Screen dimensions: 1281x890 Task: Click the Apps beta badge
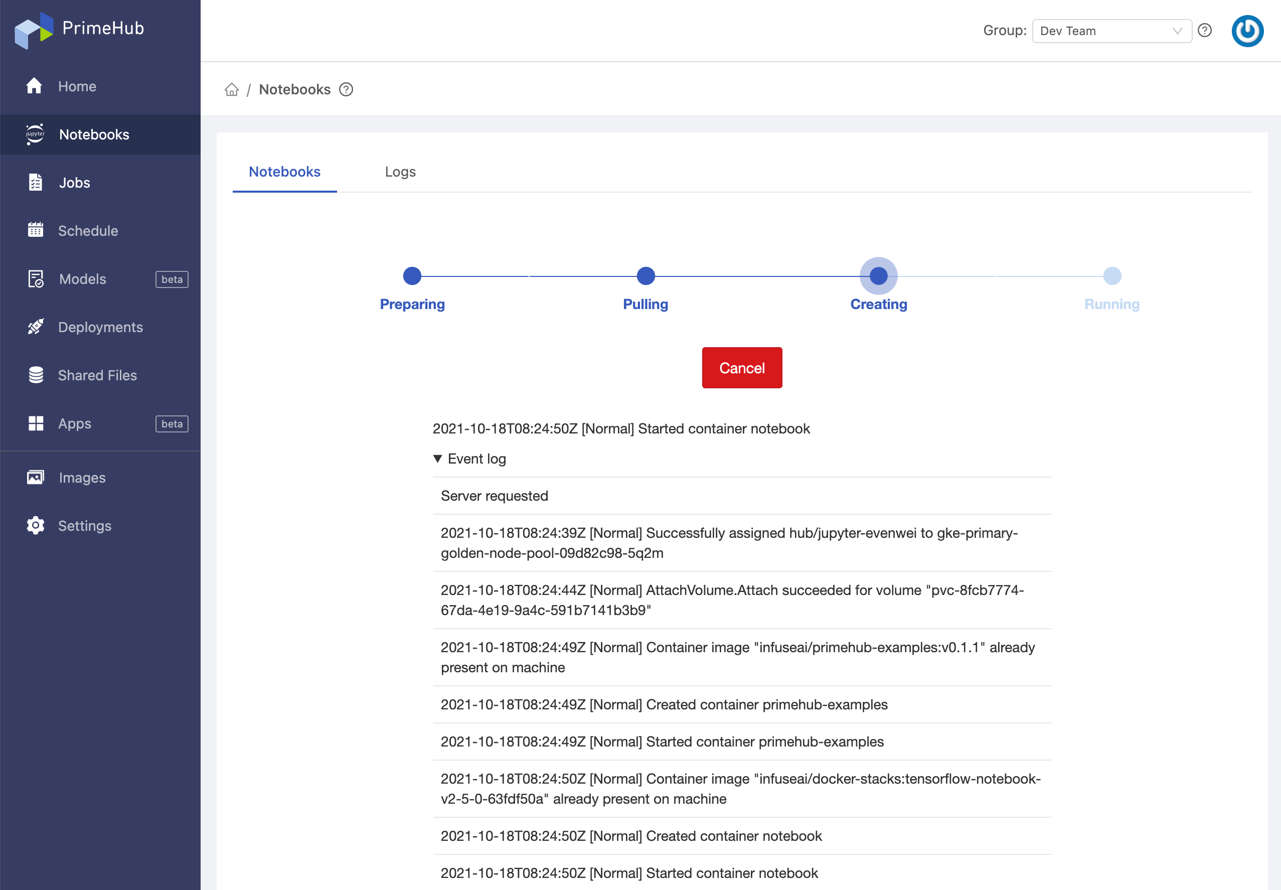coord(172,424)
